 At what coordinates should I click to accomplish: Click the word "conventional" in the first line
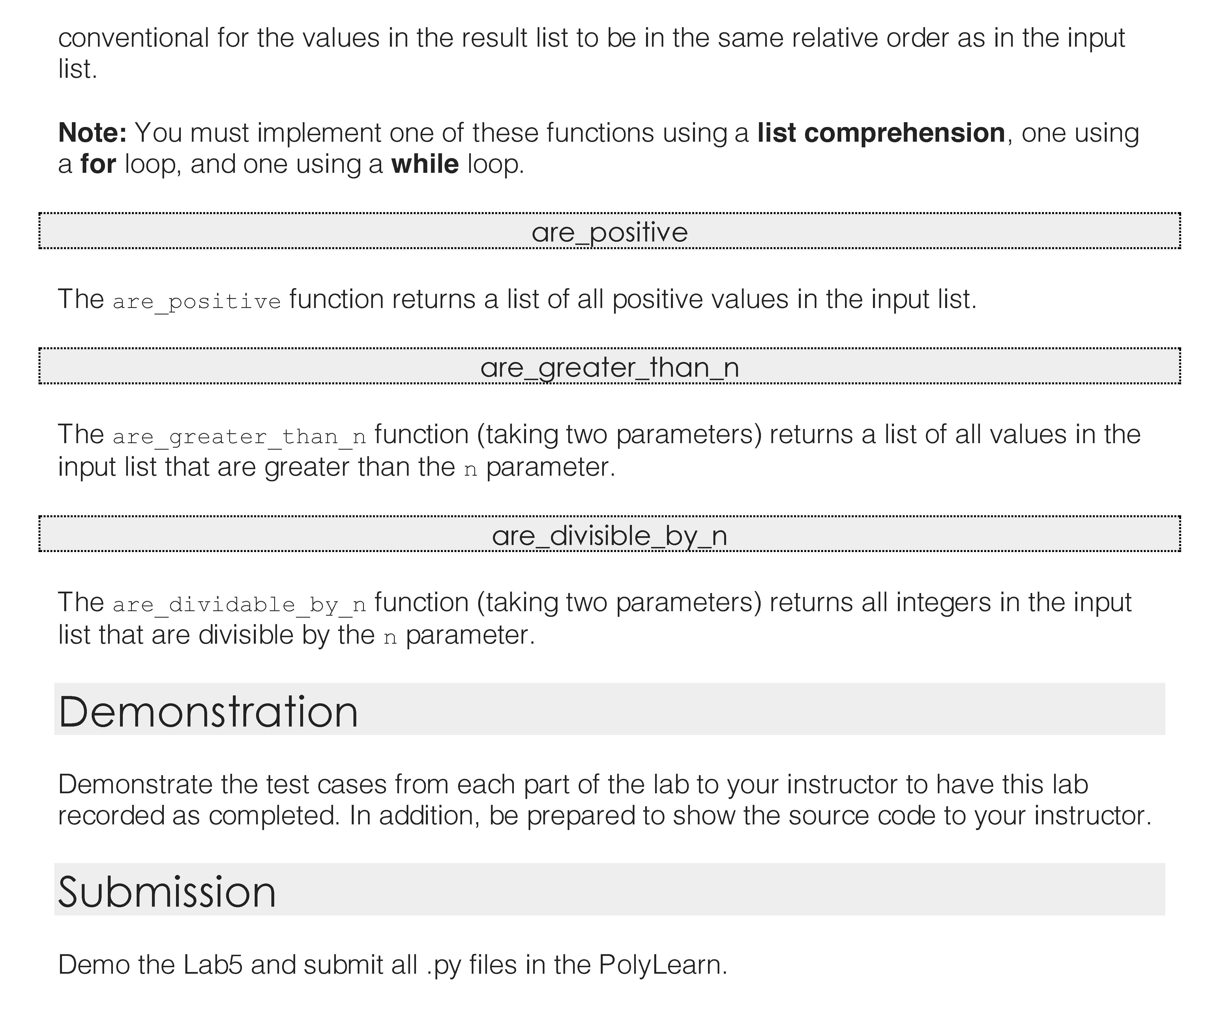click(x=134, y=38)
